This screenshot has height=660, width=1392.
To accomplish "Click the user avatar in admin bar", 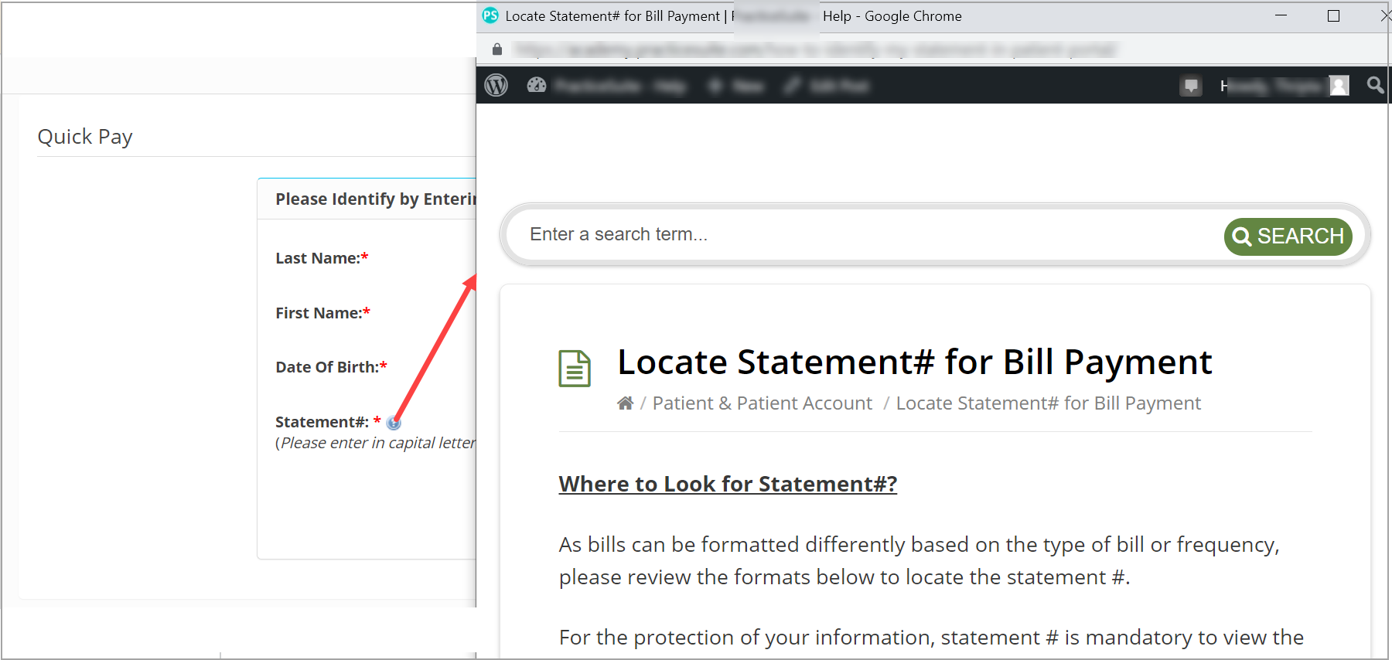I will 1339,86.
